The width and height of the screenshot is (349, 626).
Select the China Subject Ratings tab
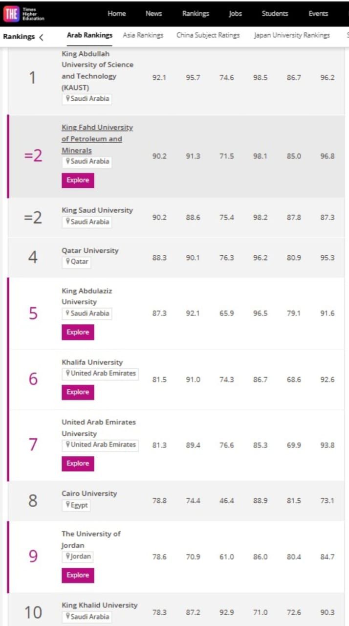pyautogui.click(x=208, y=35)
